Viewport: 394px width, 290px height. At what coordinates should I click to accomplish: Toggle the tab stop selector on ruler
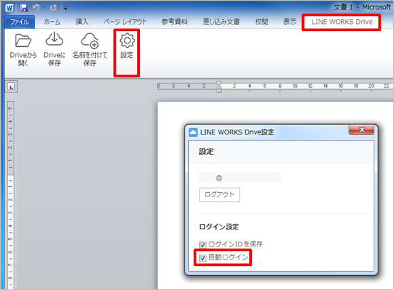11,87
